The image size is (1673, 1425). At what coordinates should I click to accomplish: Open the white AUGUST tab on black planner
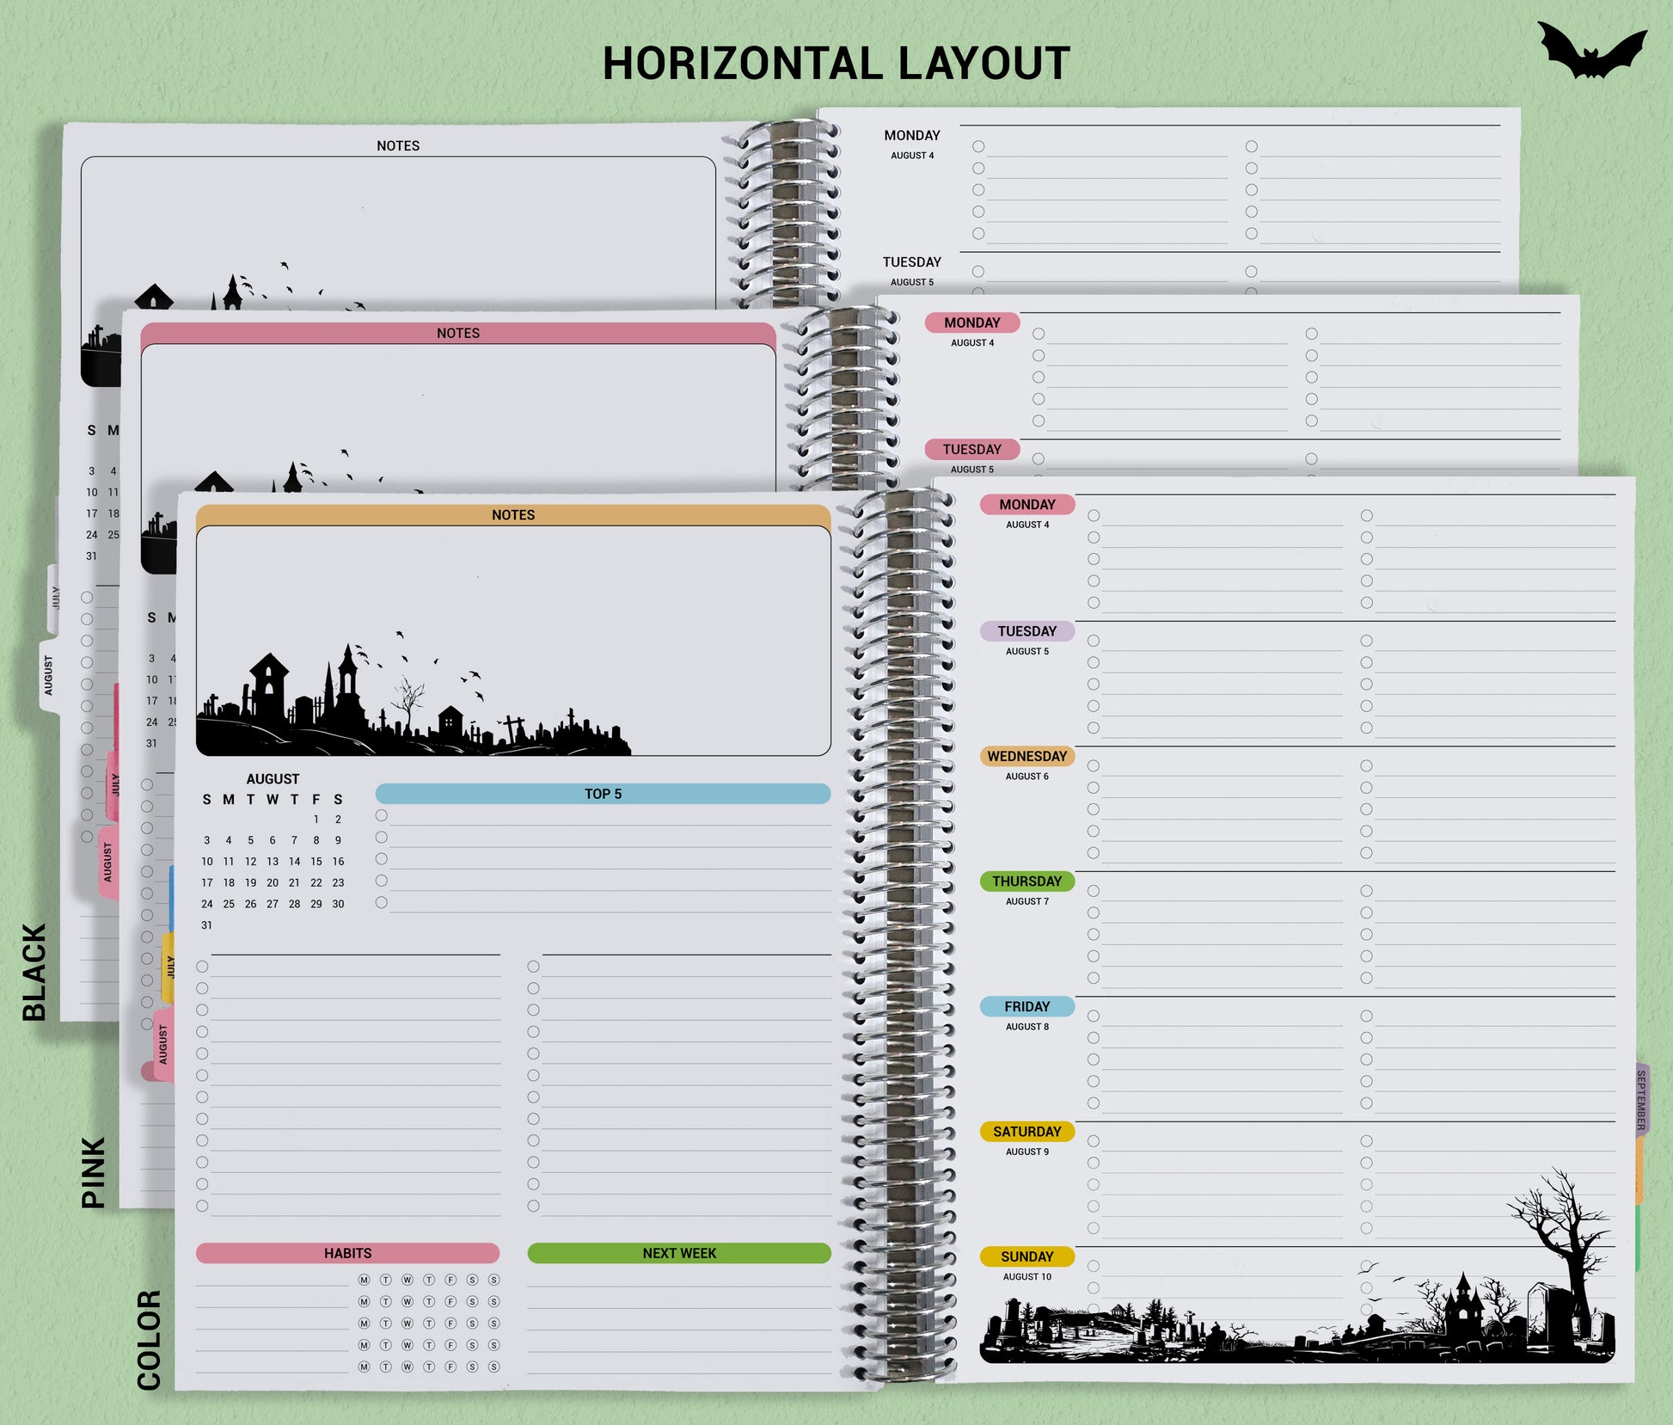49,675
